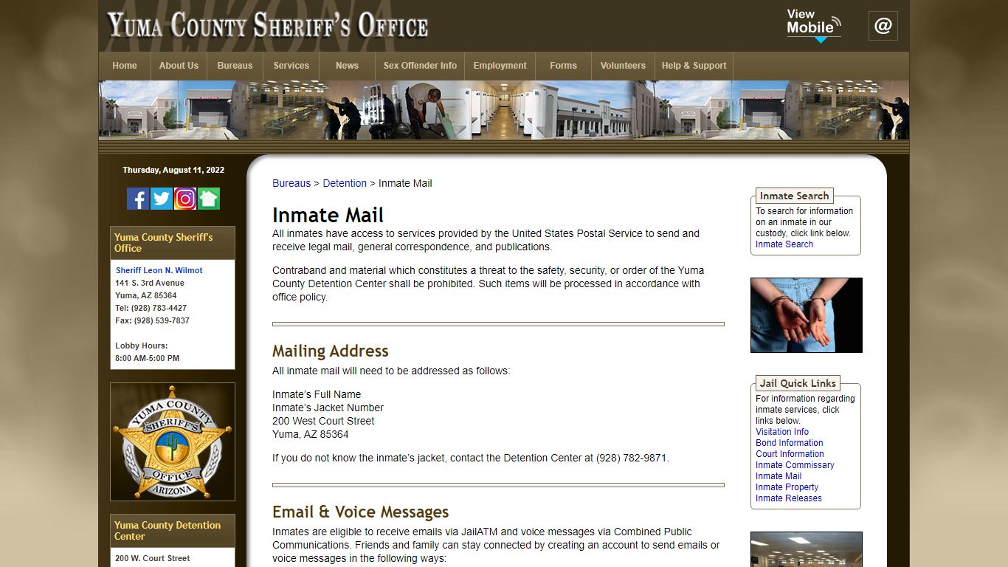Click the Inmate's Jacket Number line

[x=328, y=408]
